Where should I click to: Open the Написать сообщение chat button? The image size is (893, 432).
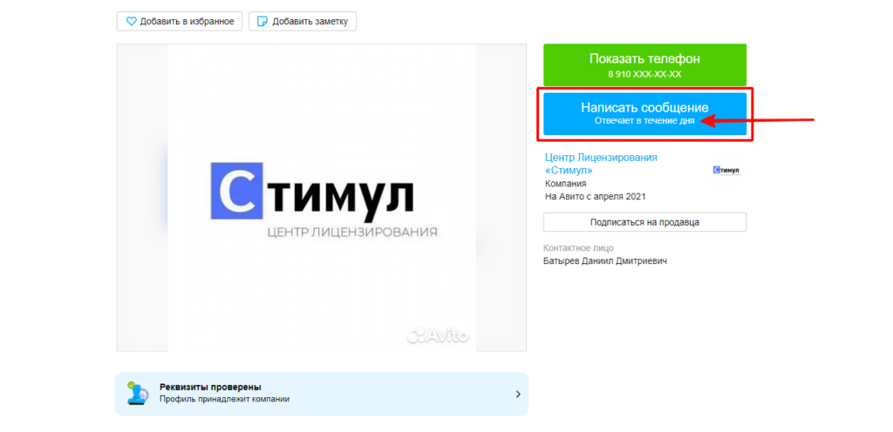(x=644, y=114)
